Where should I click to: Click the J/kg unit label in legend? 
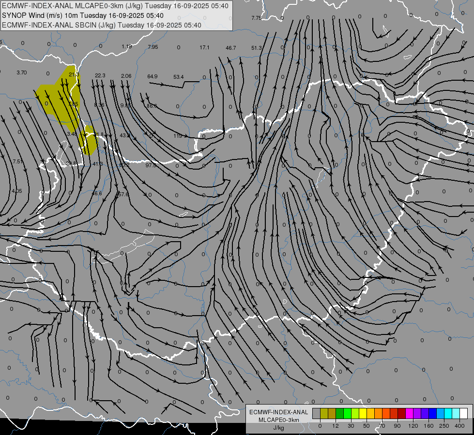coord(279,428)
